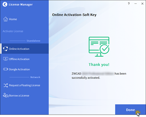Click the Borrow a License hand icon
Screen dimensions: 146x117
(x=5, y=95)
